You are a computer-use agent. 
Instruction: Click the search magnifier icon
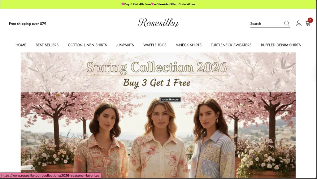(287, 24)
